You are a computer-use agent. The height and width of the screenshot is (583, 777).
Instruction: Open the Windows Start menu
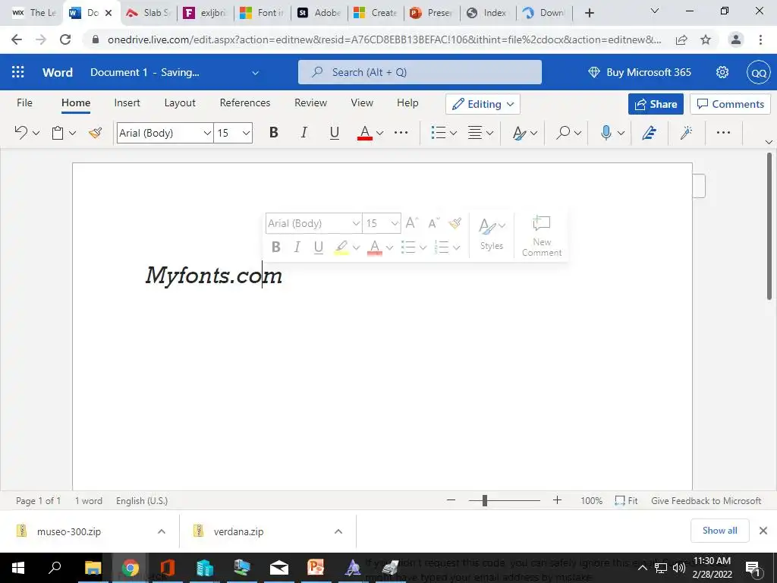click(x=18, y=568)
